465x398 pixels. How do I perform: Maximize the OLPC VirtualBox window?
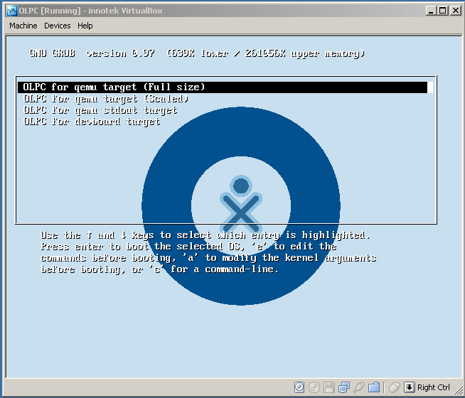click(x=442, y=11)
